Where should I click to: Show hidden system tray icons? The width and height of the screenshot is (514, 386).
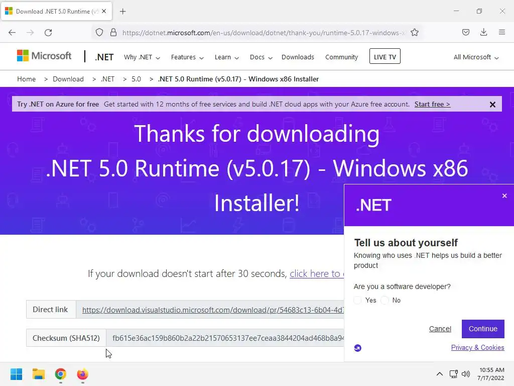(440, 374)
